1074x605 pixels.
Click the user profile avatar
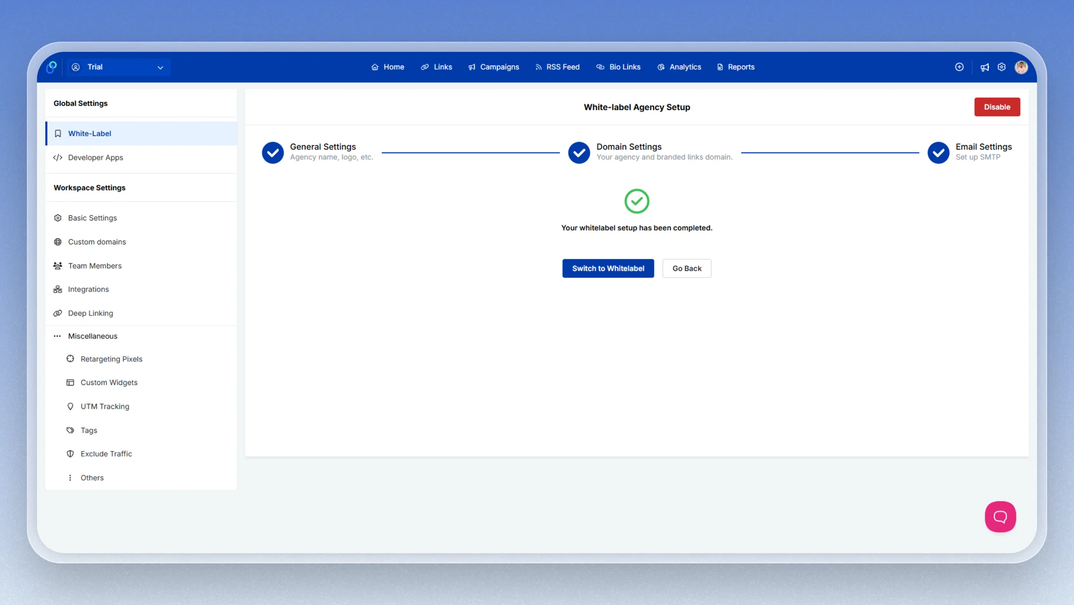point(1021,67)
